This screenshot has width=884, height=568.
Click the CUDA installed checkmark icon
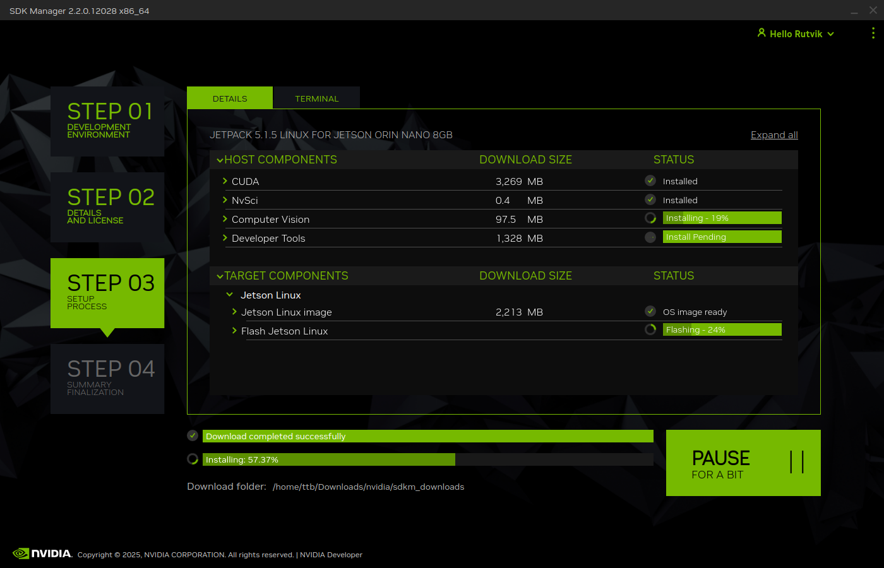tap(650, 180)
